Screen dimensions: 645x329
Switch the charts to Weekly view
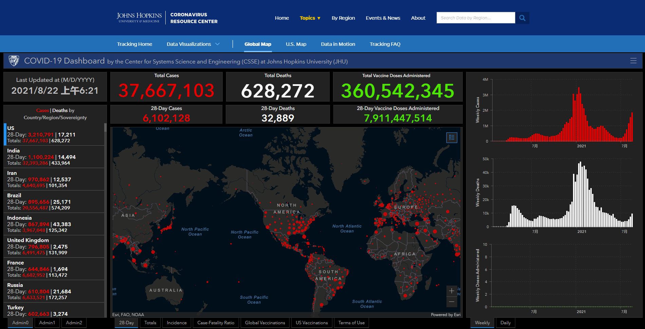click(482, 323)
